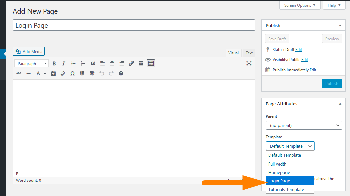Viewport: 350px width, 196px height.
Task: Select Homepage template option
Action: click(290, 172)
